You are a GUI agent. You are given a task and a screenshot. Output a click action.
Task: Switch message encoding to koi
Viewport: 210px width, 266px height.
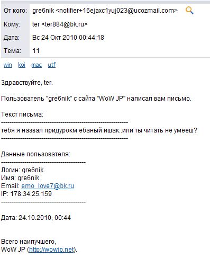click(x=22, y=65)
